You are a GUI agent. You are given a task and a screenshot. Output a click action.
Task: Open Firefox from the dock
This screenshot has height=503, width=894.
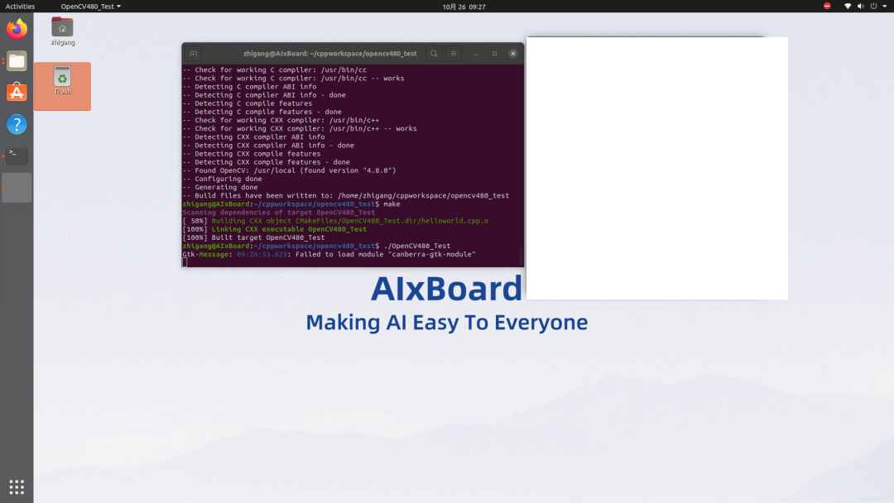tap(17, 29)
